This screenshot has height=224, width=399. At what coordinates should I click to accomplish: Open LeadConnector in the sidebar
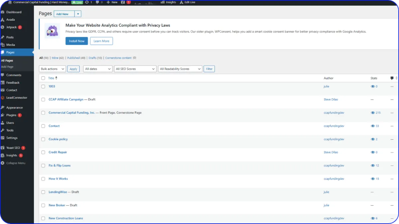pyautogui.click(x=17, y=98)
